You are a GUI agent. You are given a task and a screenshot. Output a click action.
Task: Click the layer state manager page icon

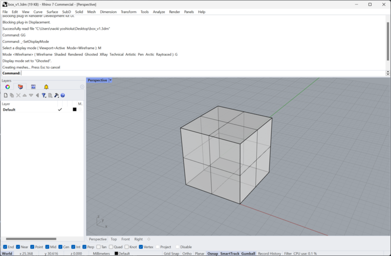coord(50,95)
